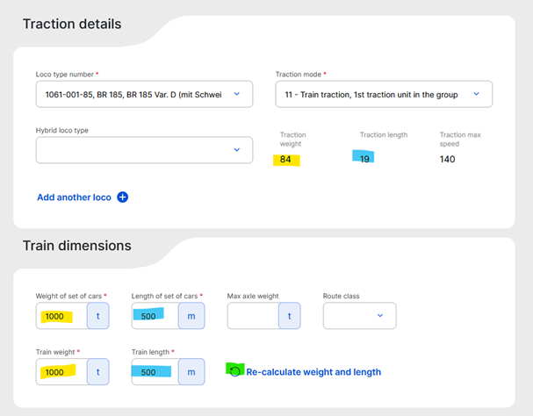Click the Add another loco link
Screen dimensions: 533x416
pyautogui.click(x=74, y=197)
